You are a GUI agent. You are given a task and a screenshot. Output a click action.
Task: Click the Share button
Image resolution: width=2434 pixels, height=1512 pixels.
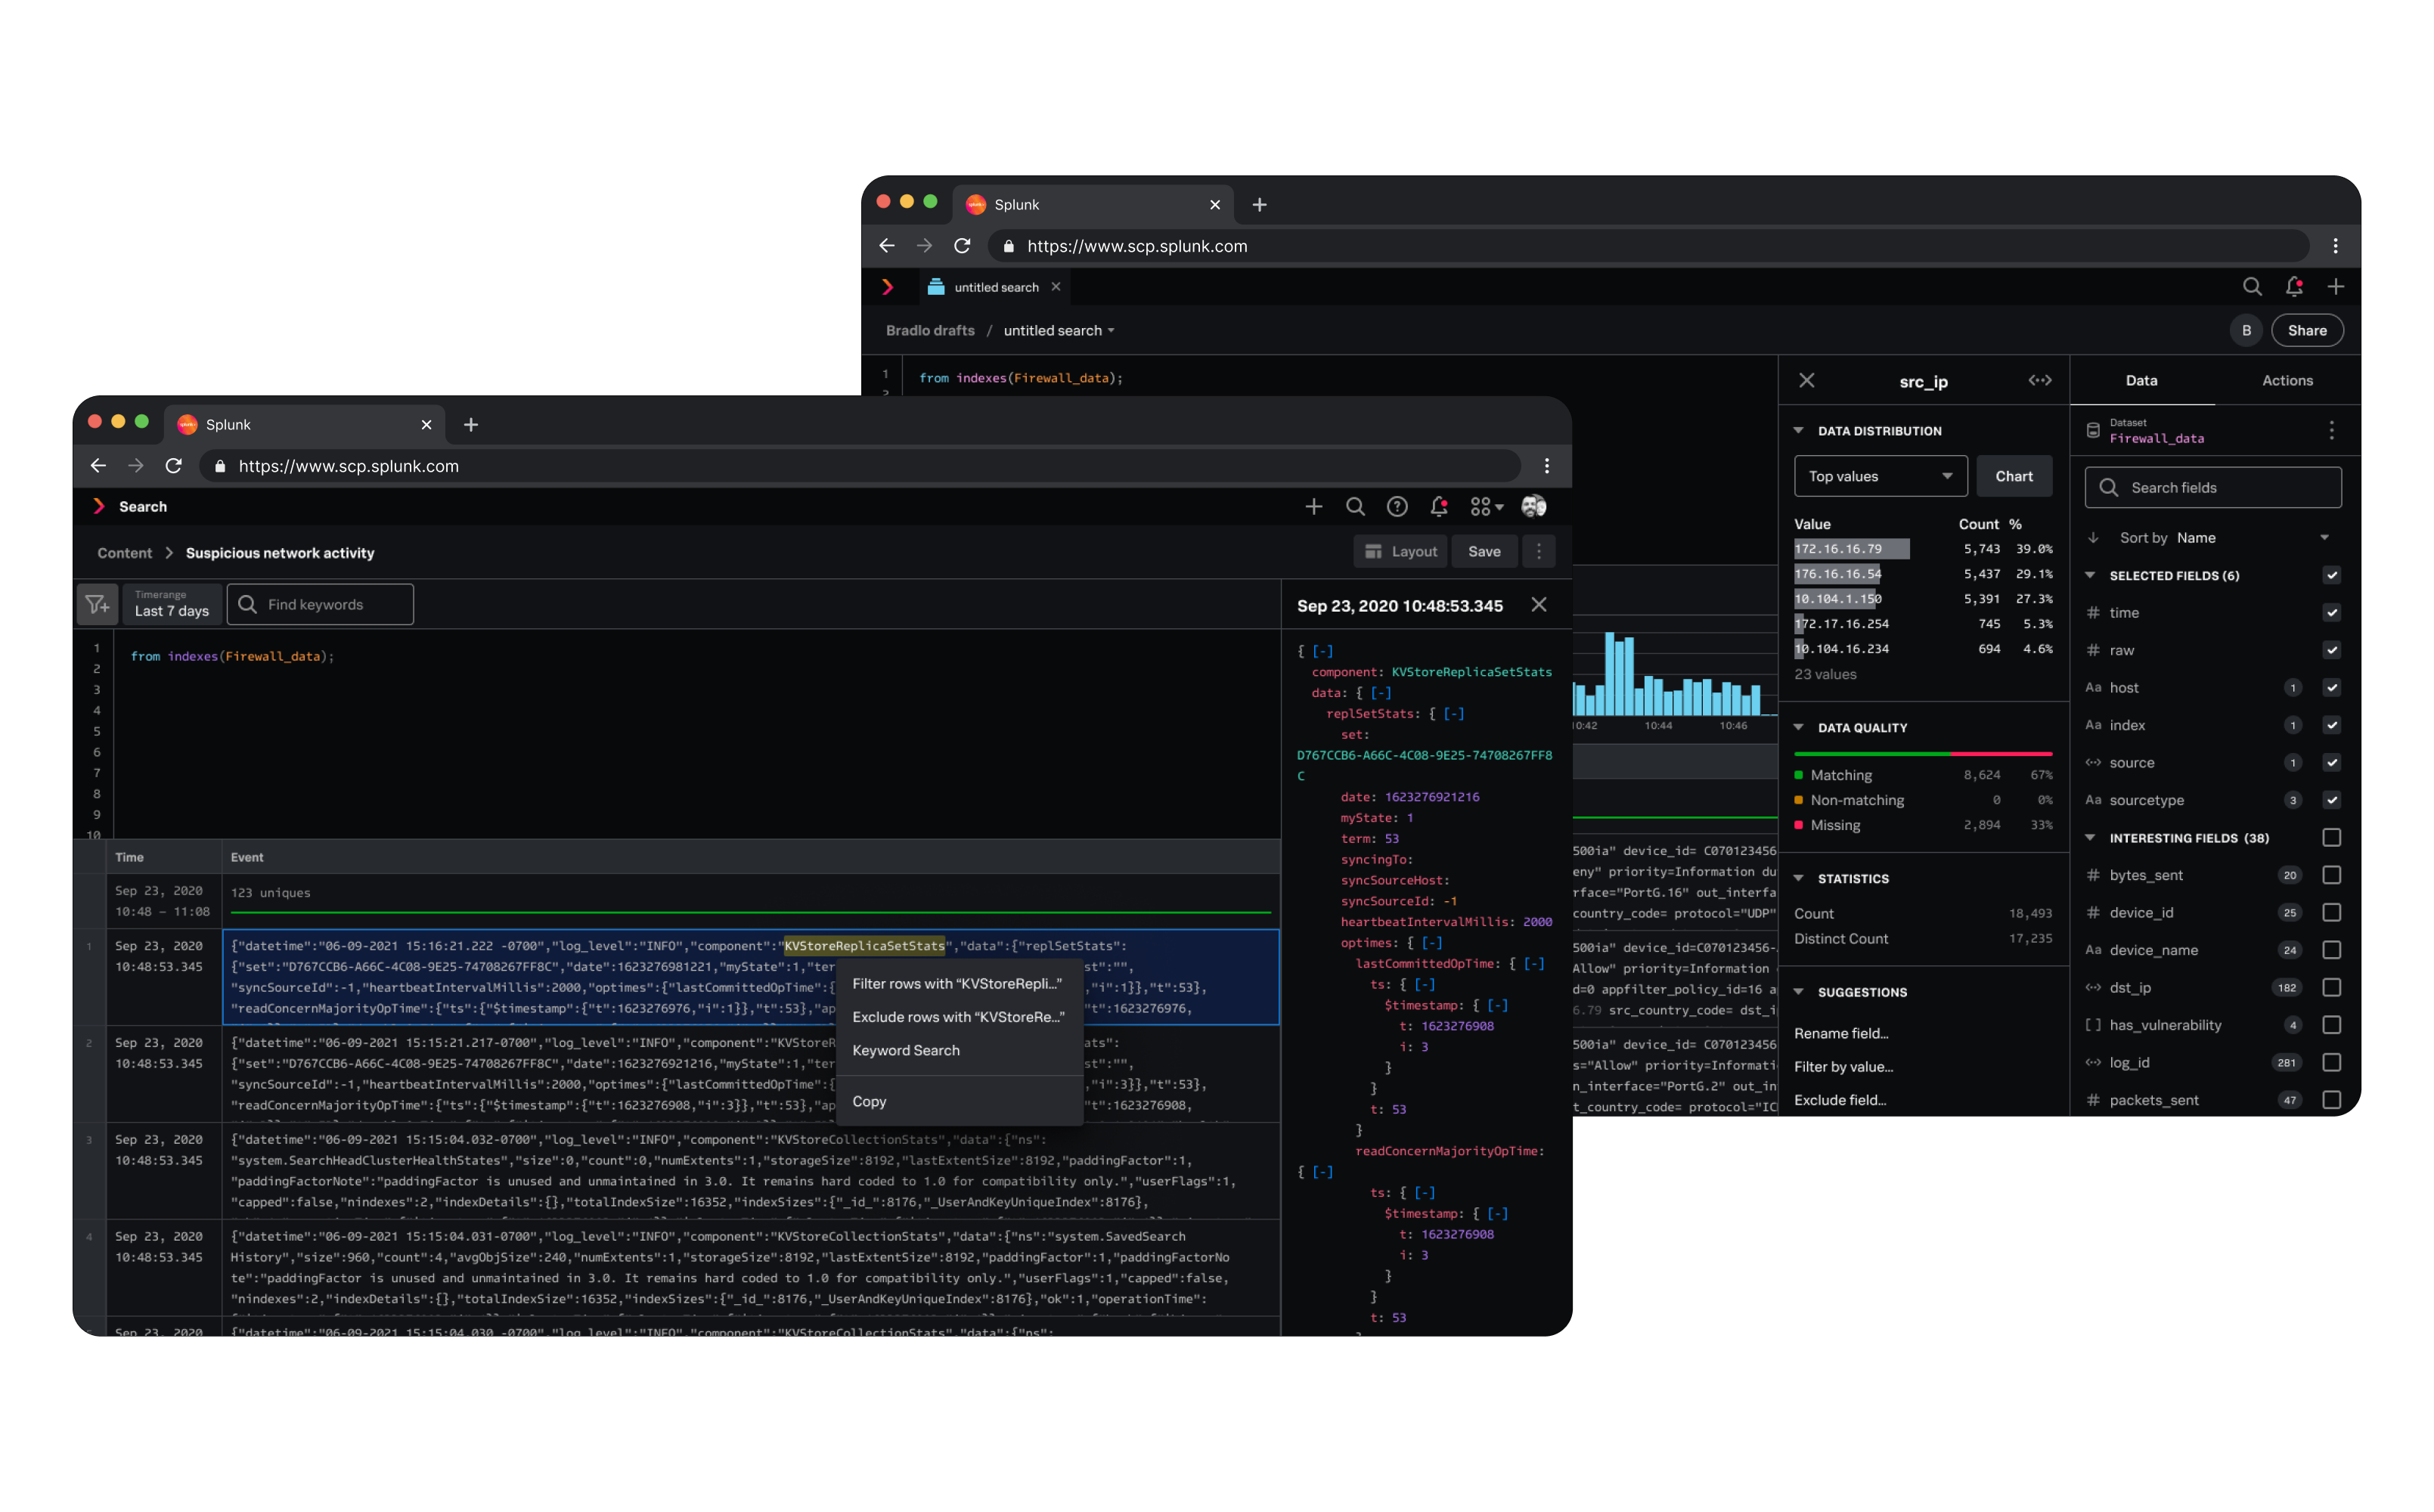2307,331
